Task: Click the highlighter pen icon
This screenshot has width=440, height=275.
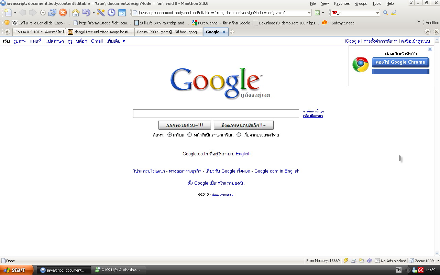Action: pos(394,13)
